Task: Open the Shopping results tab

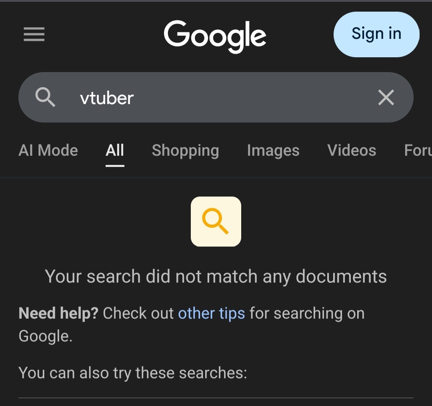Action: click(x=186, y=151)
